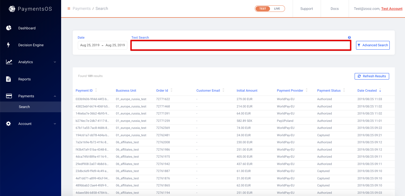Click the Analytics line chart icon
The image size is (405, 196).
coord(9,62)
